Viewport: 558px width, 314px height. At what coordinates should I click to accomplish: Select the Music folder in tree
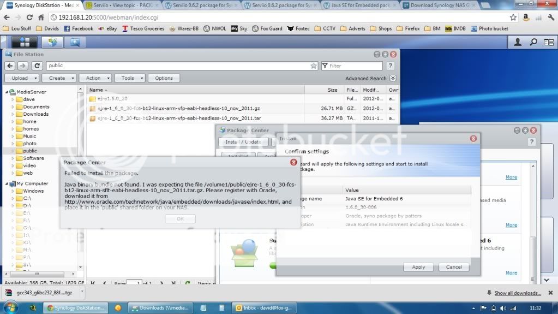tap(29, 136)
